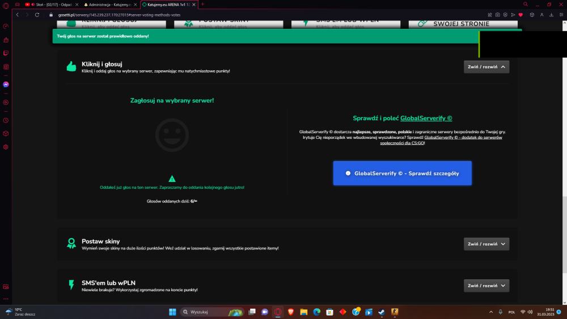This screenshot has height=319, width=567.
Task: Show hidden system tray icons chevron
Action: click(x=490, y=312)
